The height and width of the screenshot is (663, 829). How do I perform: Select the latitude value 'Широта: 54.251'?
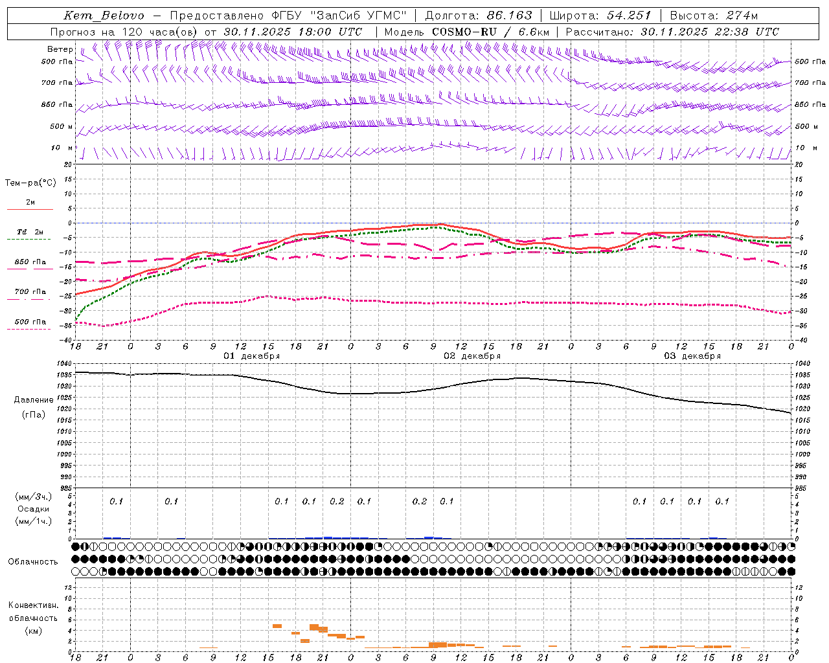click(x=600, y=16)
